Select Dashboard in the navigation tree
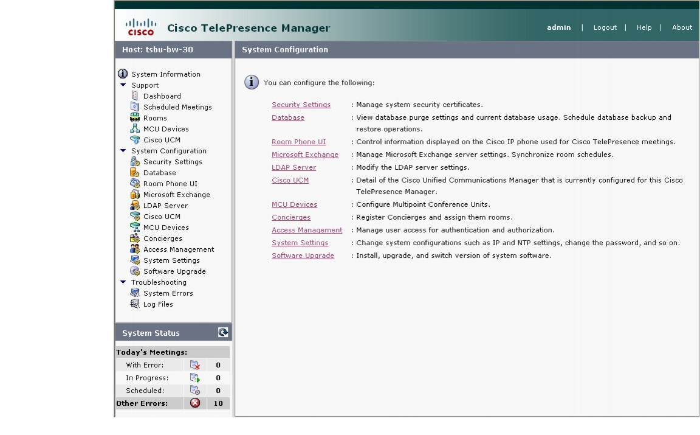This screenshot has width=700, height=435. [x=162, y=96]
